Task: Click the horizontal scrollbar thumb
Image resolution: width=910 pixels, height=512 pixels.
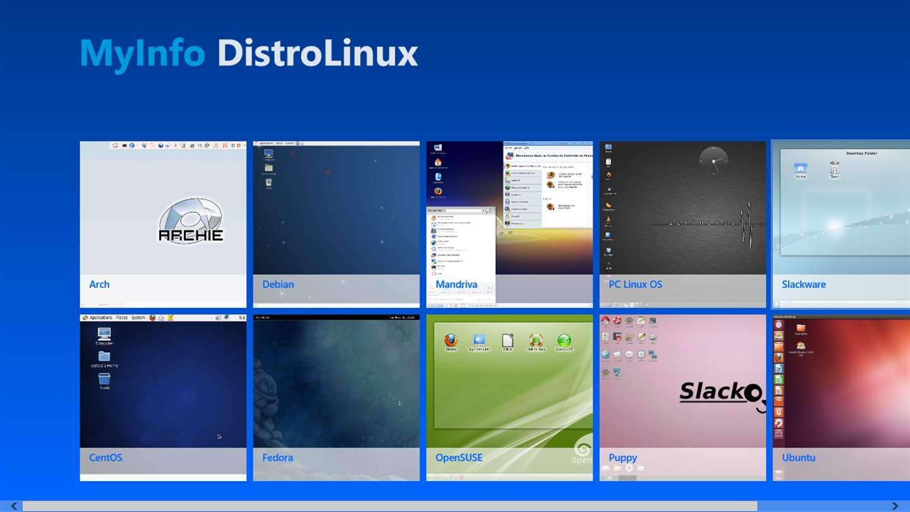Action: (390, 506)
